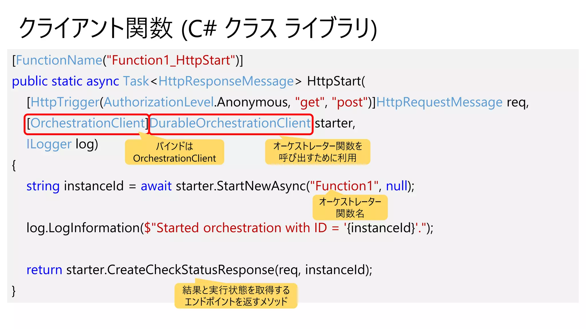The image size is (586, 329).
Task: Click the "post" string literal
Action: coord(350,102)
